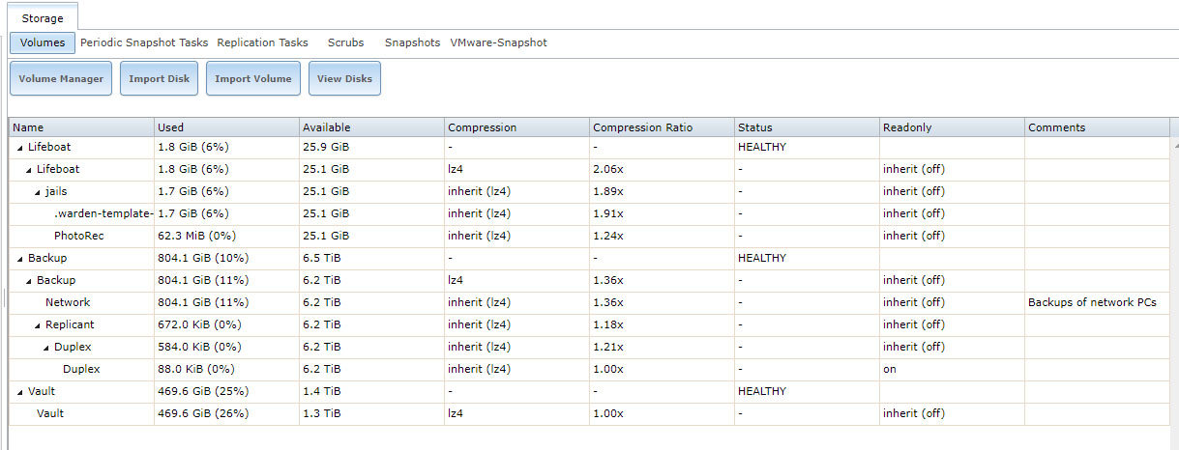The width and height of the screenshot is (1179, 450).
Task: Select the Network dataset row
Action: pos(589,302)
